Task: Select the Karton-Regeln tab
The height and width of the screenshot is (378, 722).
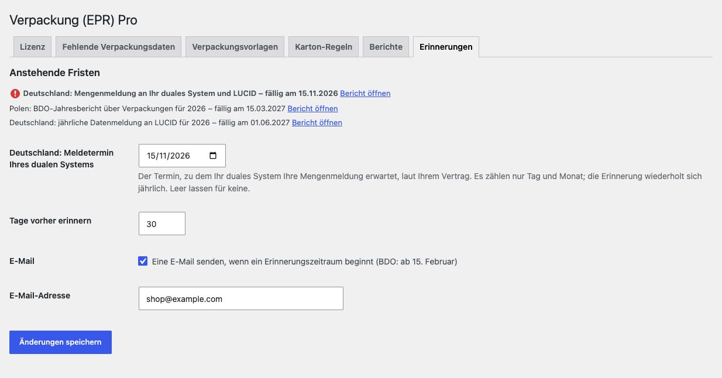Action: tap(324, 47)
